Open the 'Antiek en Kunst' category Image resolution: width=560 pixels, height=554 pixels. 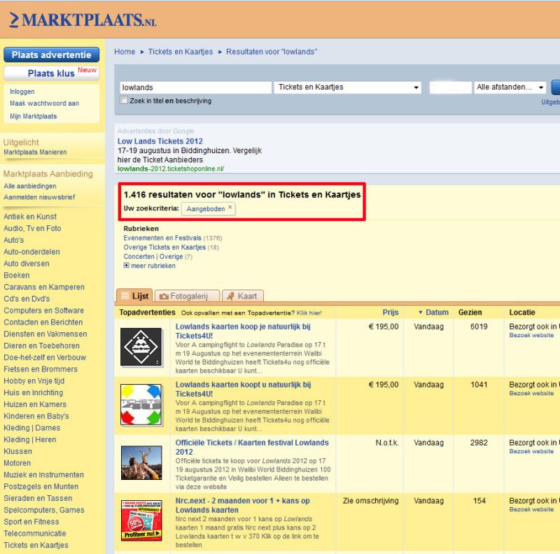pyautogui.click(x=30, y=216)
